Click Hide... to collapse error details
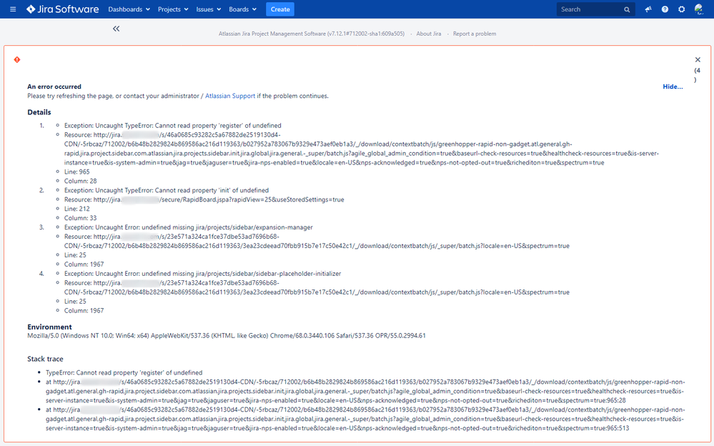This screenshot has height=446, width=714. point(673,86)
